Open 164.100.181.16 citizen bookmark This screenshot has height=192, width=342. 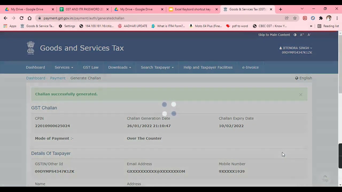click(x=96, y=26)
